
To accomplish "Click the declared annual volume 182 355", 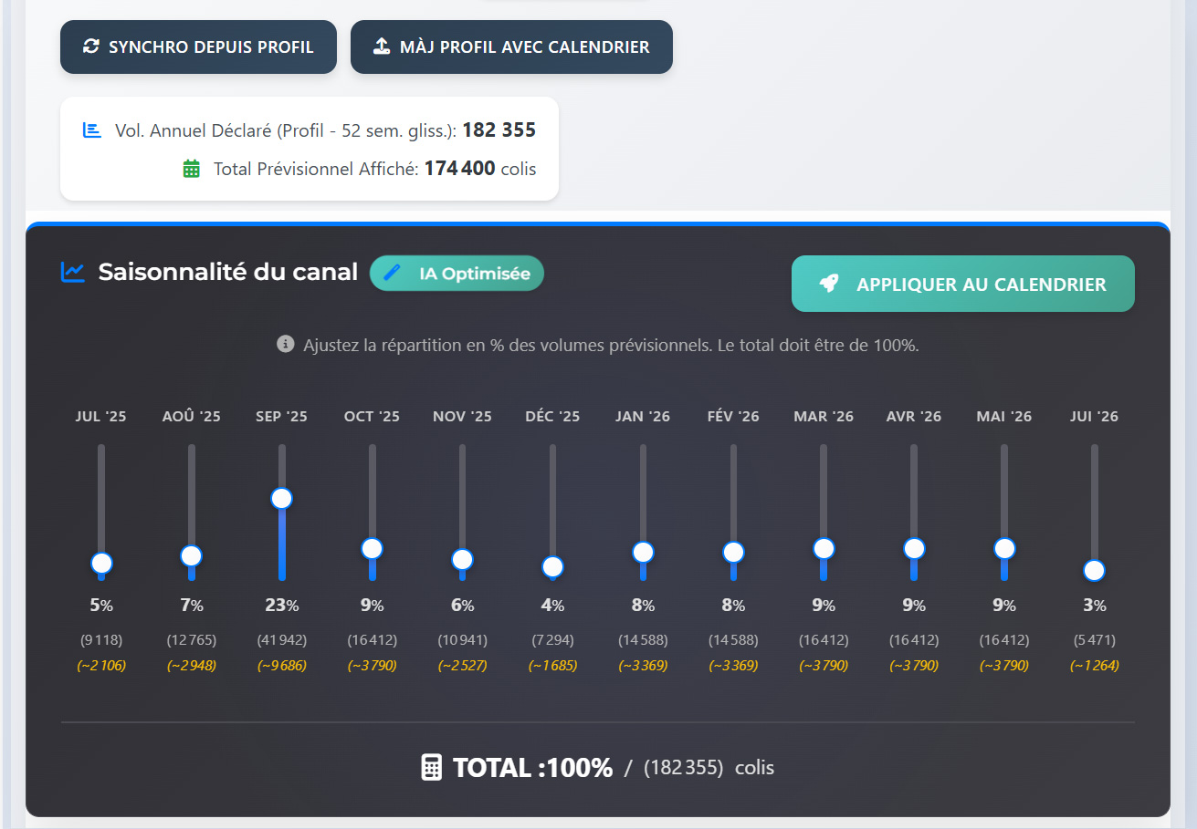I will tap(499, 130).
